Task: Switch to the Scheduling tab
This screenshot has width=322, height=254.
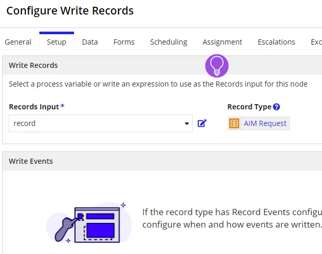Action: pos(169,42)
